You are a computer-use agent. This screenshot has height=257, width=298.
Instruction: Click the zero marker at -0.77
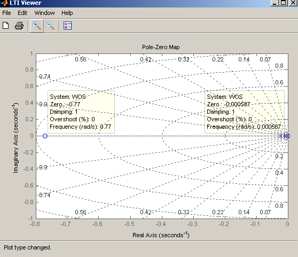[45, 136]
